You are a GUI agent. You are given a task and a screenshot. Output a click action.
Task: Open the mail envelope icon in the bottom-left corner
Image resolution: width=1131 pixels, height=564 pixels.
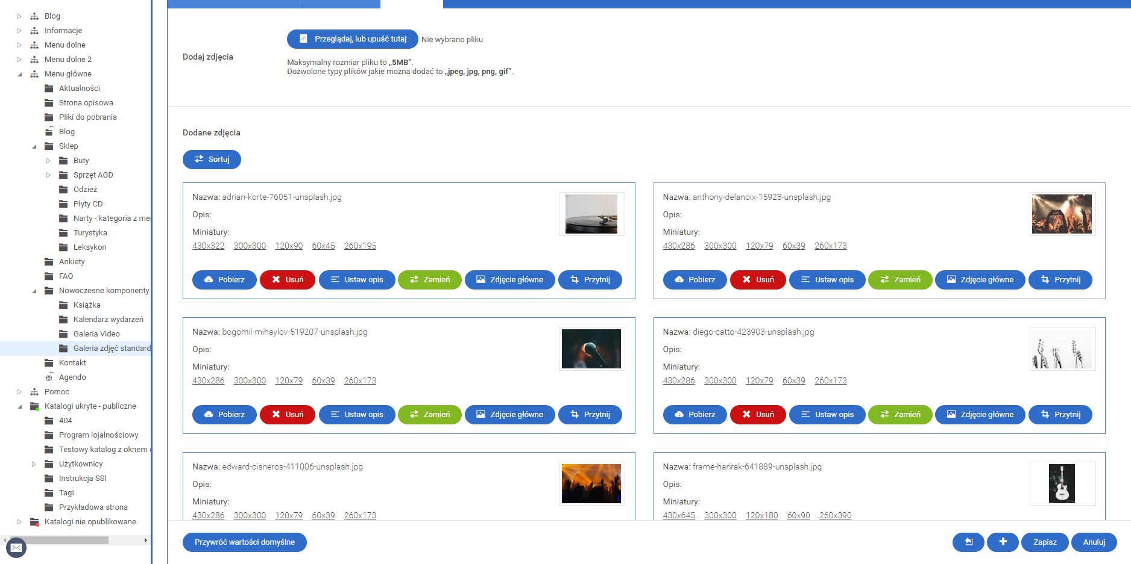(16, 548)
